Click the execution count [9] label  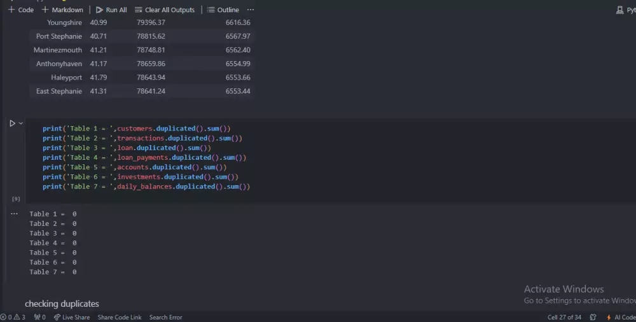pyautogui.click(x=16, y=199)
